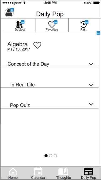Expand the Pop Quiz chevron
Screen dimensions: 101x180
pyautogui.click(x=91, y=104)
